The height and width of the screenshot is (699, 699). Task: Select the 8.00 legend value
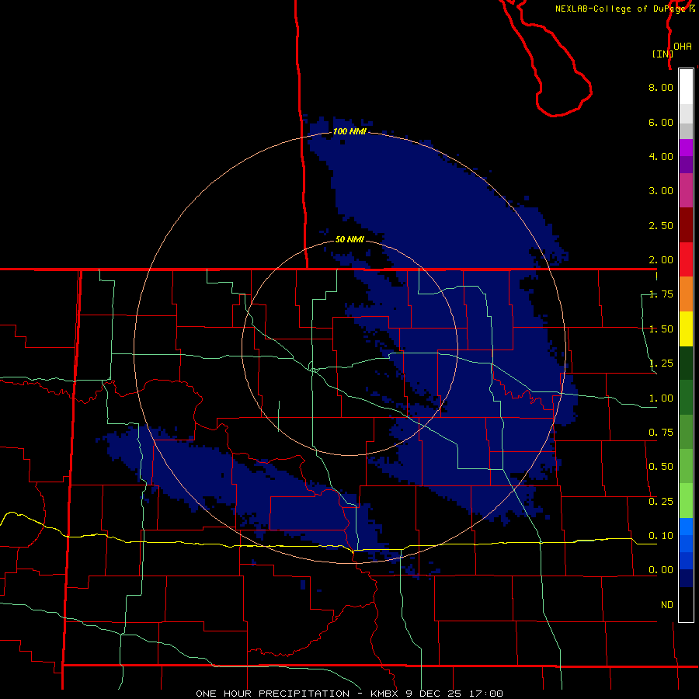point(661,87)
